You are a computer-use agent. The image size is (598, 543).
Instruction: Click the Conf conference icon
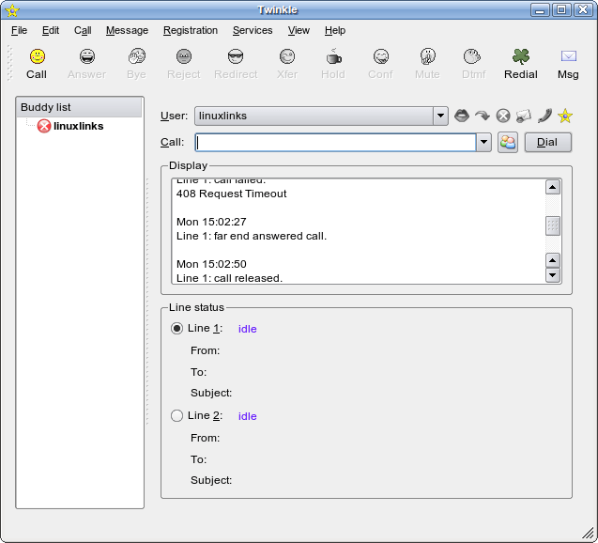[x=380, y=56]
